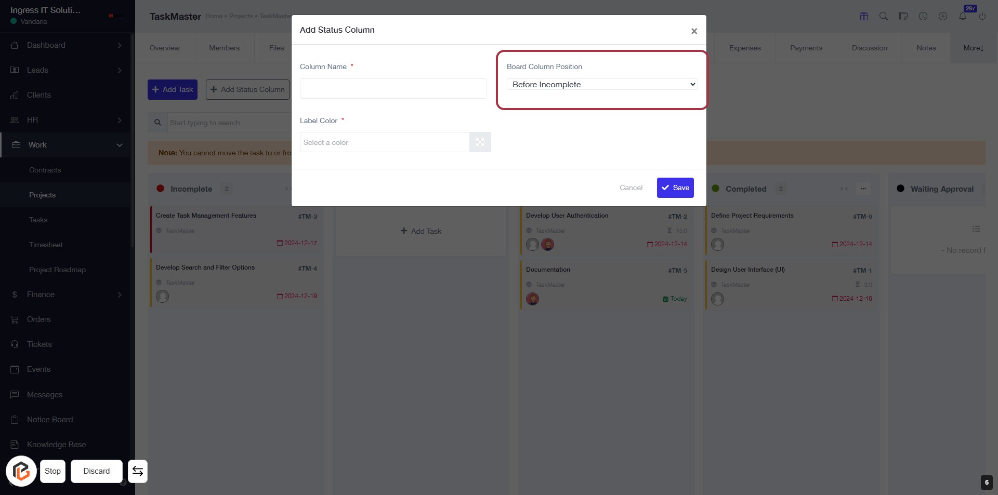Open sticky notes icon in header
This screenshot has width=998, height=495.
(x=903, y=16)
